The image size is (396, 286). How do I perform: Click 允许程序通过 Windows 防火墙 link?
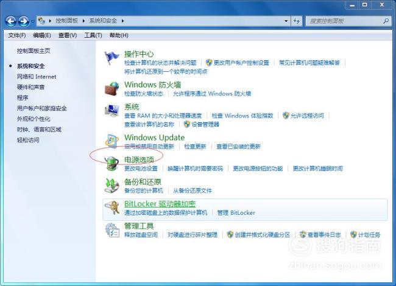212,94
